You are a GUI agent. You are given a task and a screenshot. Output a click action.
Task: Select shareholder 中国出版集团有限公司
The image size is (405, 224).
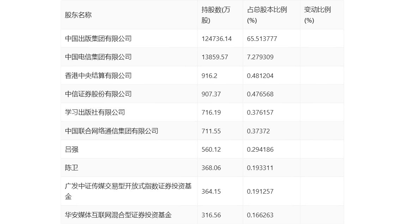(98, 38)
